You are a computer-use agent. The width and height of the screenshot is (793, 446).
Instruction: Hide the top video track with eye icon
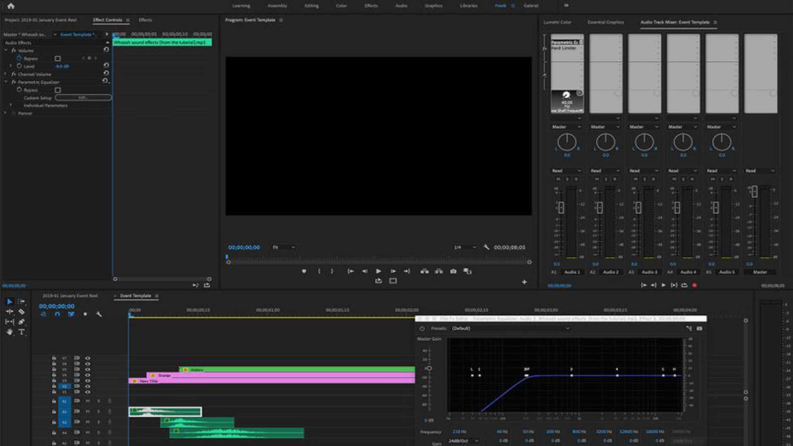click(88, 358)
